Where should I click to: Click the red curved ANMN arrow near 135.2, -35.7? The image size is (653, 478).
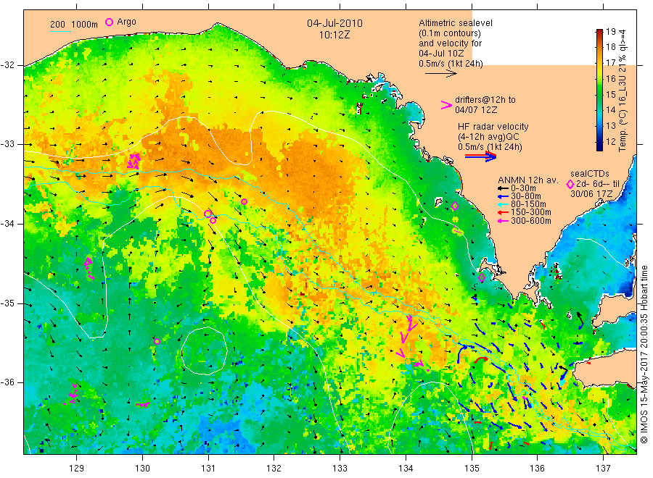tap(482, 359)
